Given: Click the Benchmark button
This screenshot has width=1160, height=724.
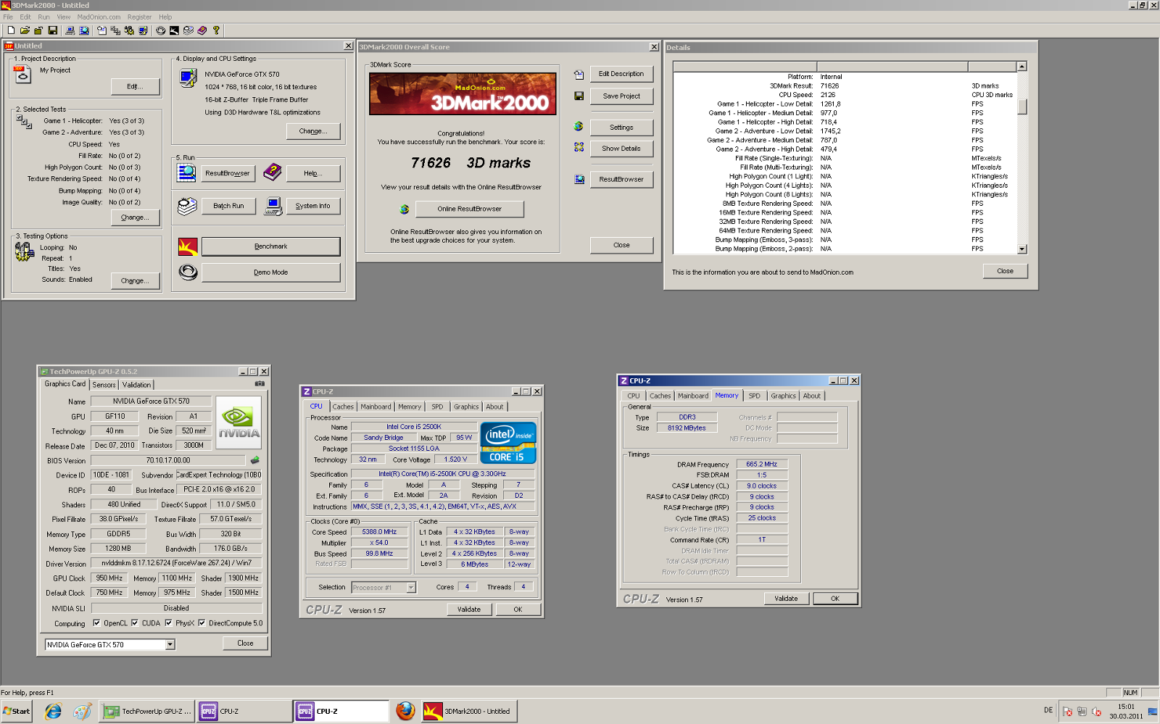Looking at the screenshot, I should pyautogui.click(x=270, y=246).
